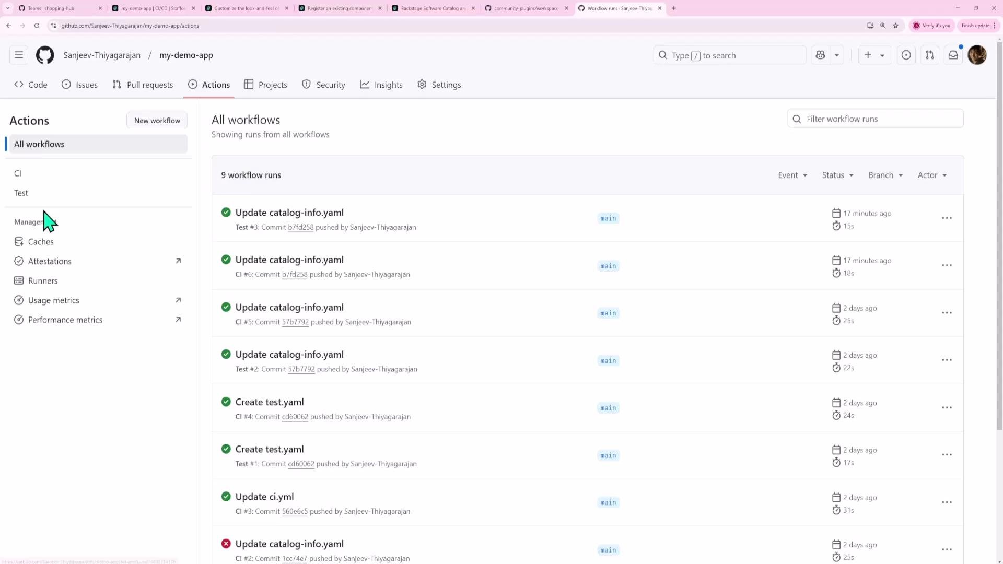Go back using the browser back arrow
Screen dimensions: 1003x564
(x=9, y=26)
